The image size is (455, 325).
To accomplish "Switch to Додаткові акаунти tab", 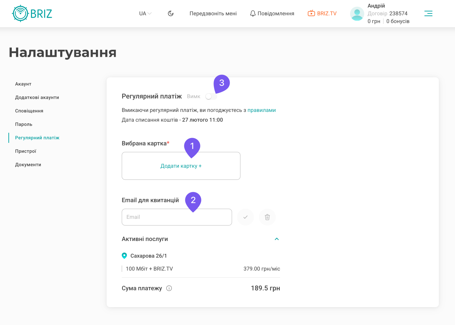I will [x=37, y=97].
